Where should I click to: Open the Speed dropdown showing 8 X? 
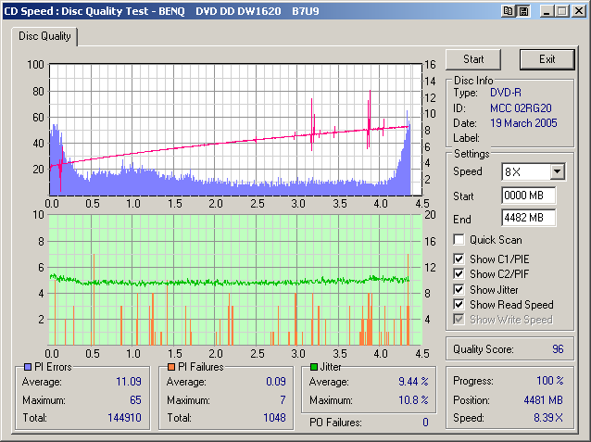coord(556,172)
